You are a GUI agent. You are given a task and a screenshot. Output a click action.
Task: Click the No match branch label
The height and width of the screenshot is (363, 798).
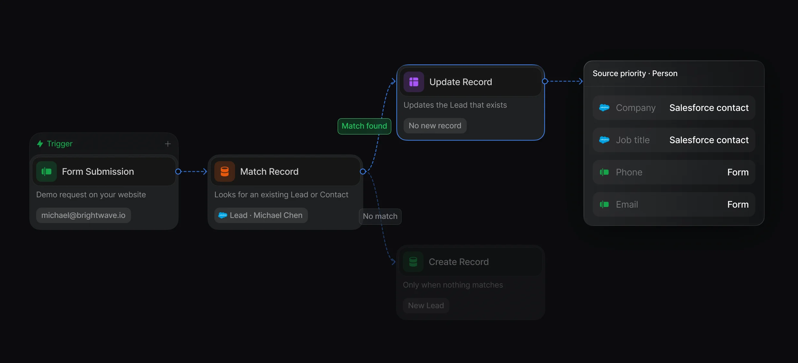[380, 216]
